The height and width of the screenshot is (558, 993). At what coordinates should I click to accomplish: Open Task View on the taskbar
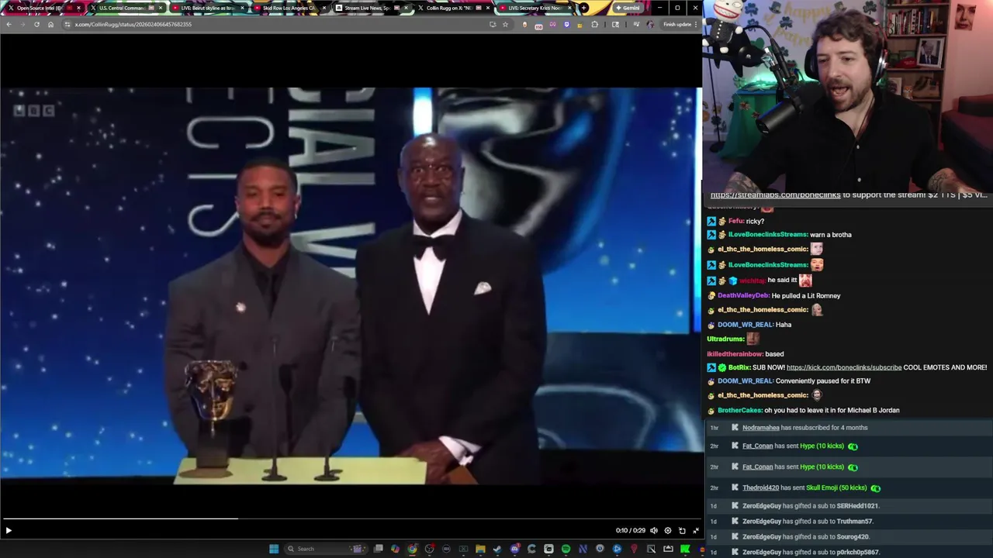pos(378,549)
